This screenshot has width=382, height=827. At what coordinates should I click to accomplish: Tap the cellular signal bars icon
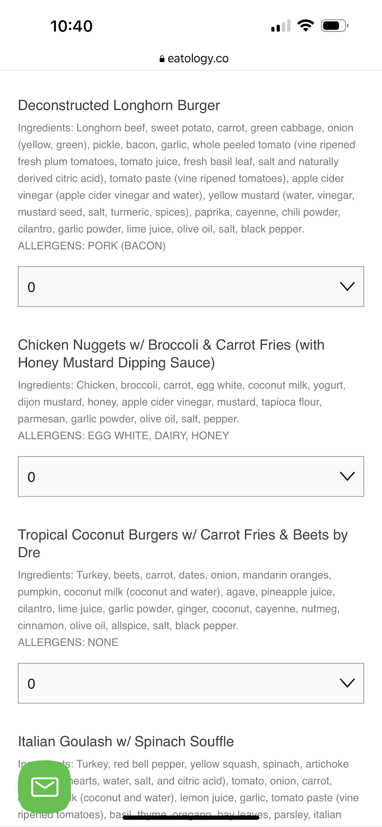coord(281,26)
